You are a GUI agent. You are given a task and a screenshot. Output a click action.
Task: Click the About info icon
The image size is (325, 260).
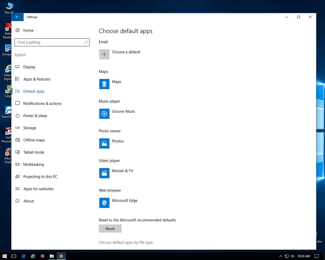pos(18,201)
